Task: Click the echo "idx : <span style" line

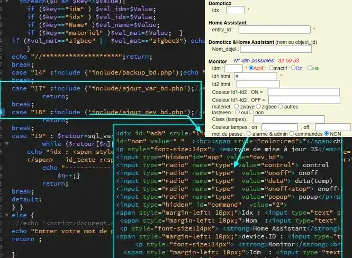Action: click(70, 152)
